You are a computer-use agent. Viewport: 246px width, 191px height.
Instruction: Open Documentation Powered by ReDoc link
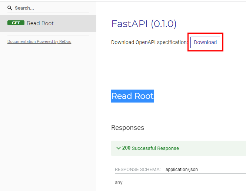click(x=39, y=41)
